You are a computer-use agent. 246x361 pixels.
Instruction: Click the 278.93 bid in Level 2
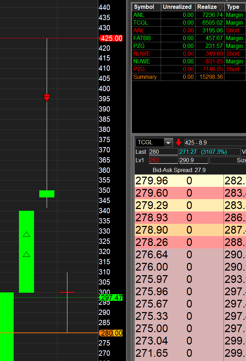[152, 217]
